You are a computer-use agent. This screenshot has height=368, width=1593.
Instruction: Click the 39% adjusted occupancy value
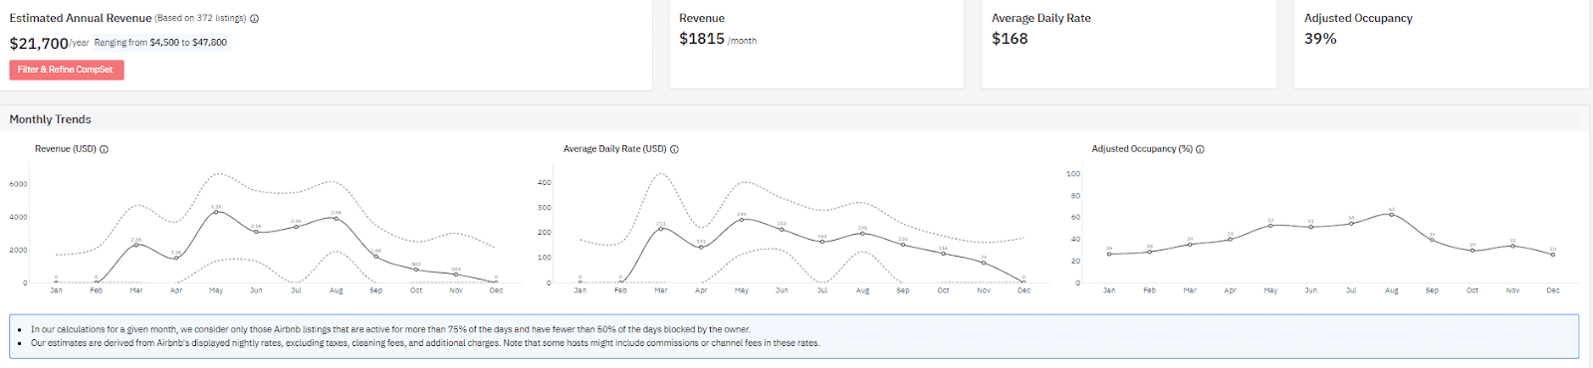[x=1320, y=39]
